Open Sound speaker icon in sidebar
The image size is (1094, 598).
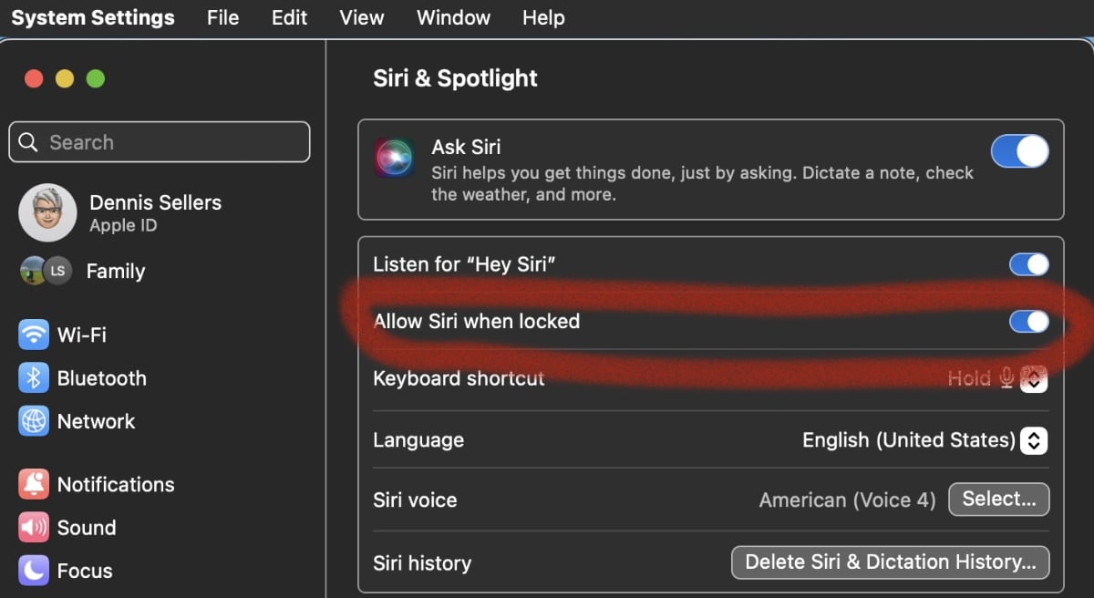click(x=34, y=528)
